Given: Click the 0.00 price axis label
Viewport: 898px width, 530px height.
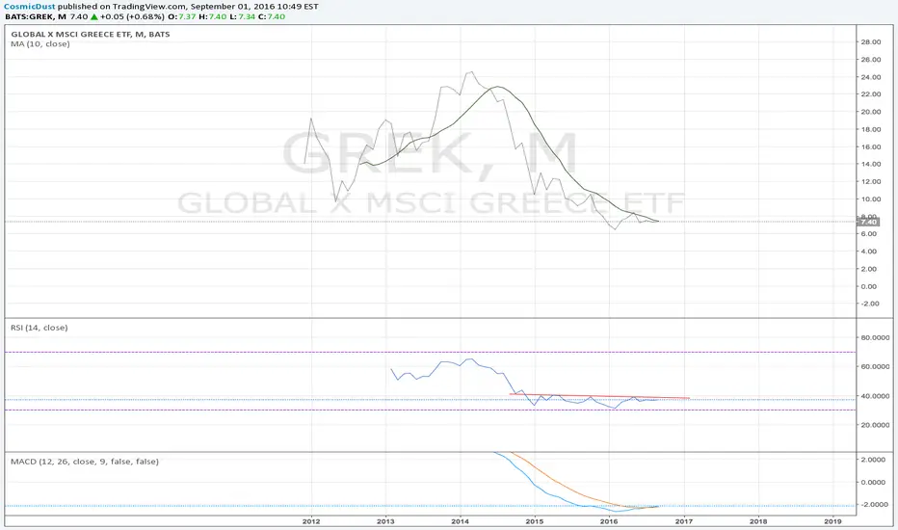Looking at the screenshot, I should point(869,286).
